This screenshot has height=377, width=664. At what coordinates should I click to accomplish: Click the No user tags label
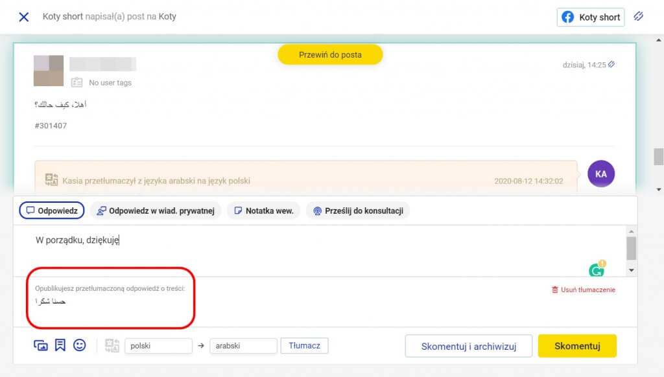point(110,83)
